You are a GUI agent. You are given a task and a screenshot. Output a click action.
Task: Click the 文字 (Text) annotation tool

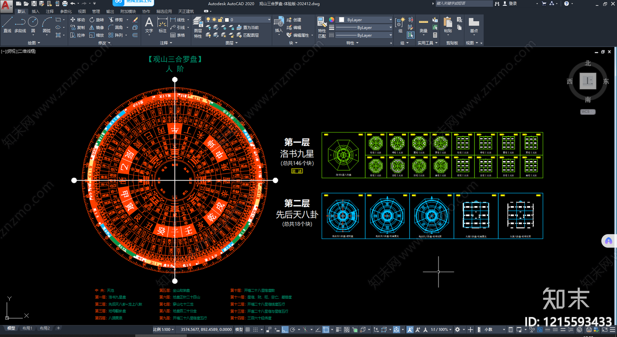tap(149, 25)
